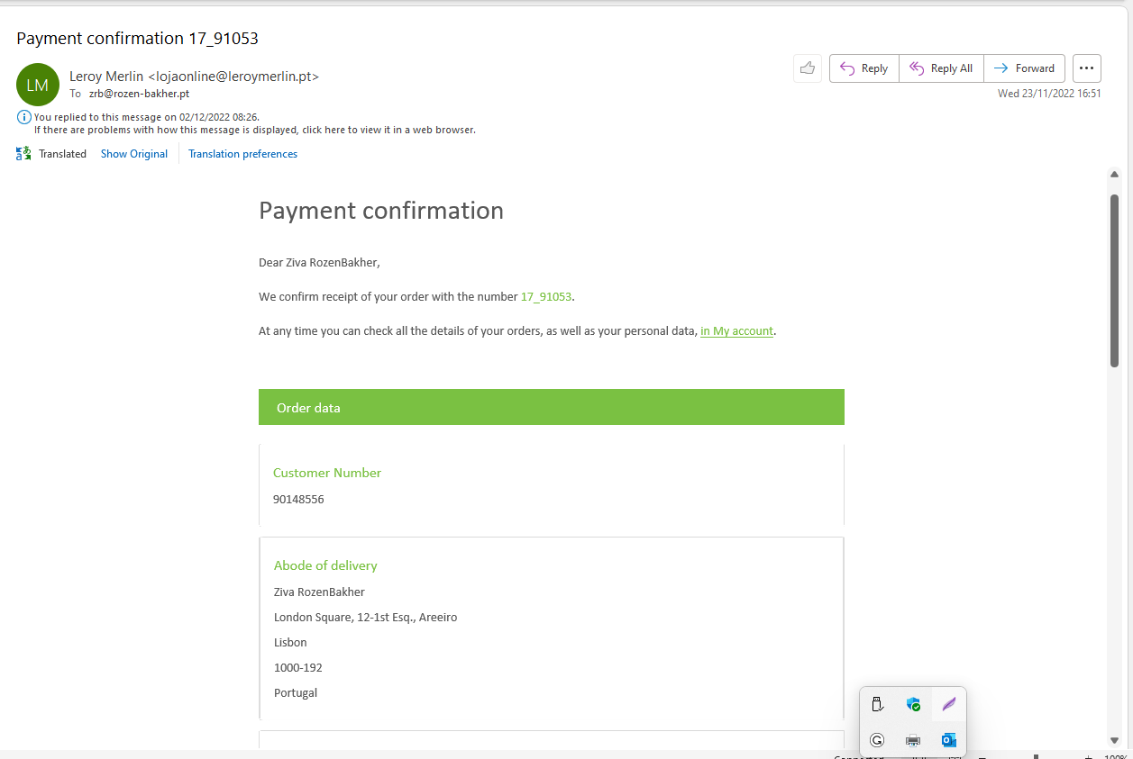This screenshot has width=1133, height=759.
Task: Click the info icon beside replied notice
Action: [23, 117]
